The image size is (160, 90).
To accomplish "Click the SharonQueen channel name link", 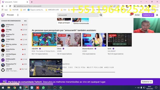I will [88, 49].
